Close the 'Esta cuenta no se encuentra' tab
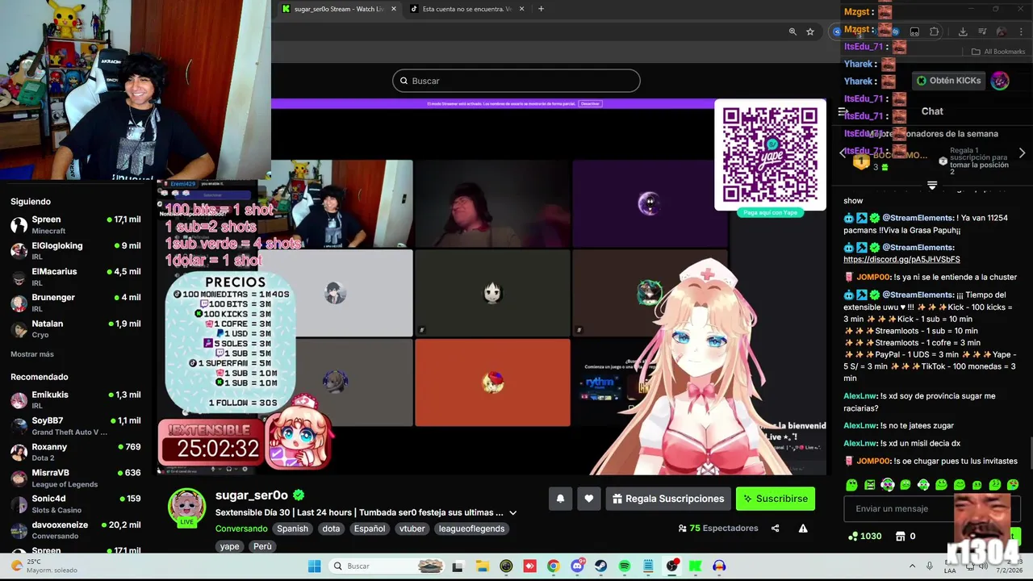 (x=521, y=9)
